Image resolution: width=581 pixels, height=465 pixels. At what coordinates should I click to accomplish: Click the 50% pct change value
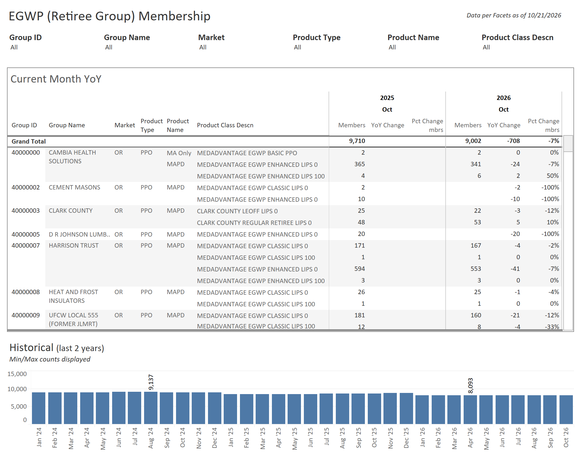[553, 176]
